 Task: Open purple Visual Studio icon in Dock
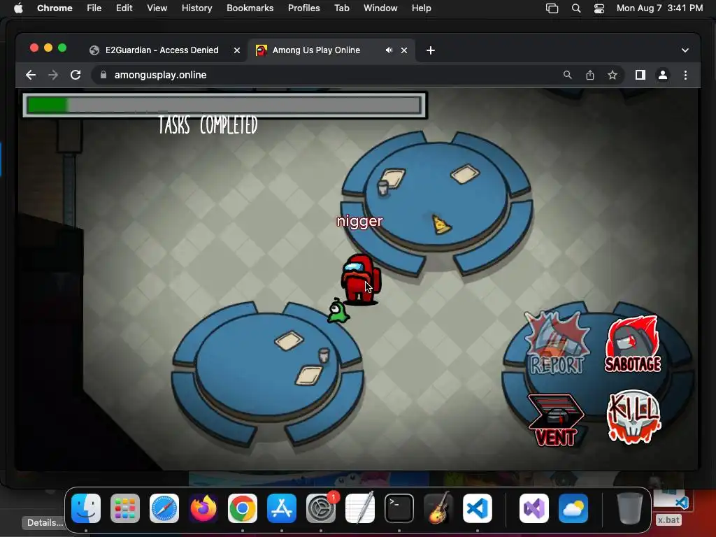pos(534,508)
